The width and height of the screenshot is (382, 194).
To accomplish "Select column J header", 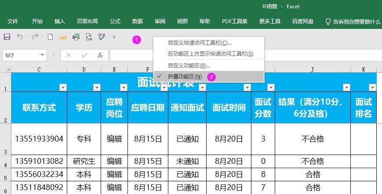I will (x=313, y=70).
